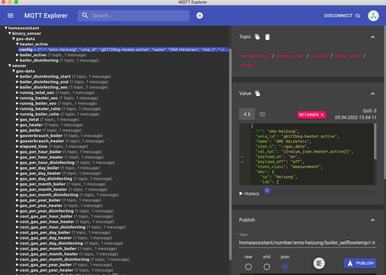Collapse the Publish panel

point(373,220)
